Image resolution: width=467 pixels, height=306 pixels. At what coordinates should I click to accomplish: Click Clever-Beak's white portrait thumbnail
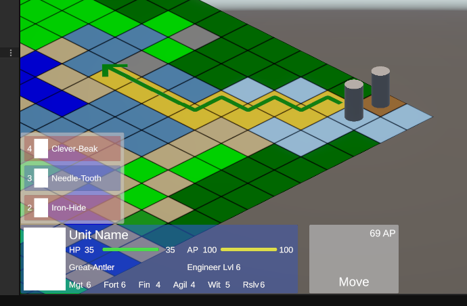[x=41, y=148]
